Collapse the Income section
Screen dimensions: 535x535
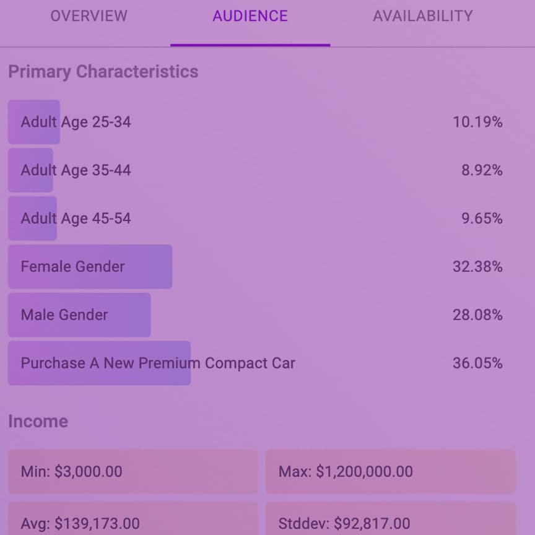(x=38, y=421)
